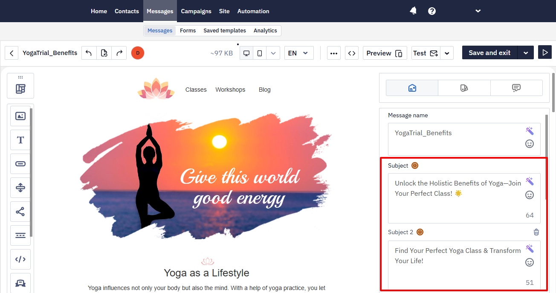Click the Preview button
Viewport: 556px width, 293px height.
coord(385,53)
